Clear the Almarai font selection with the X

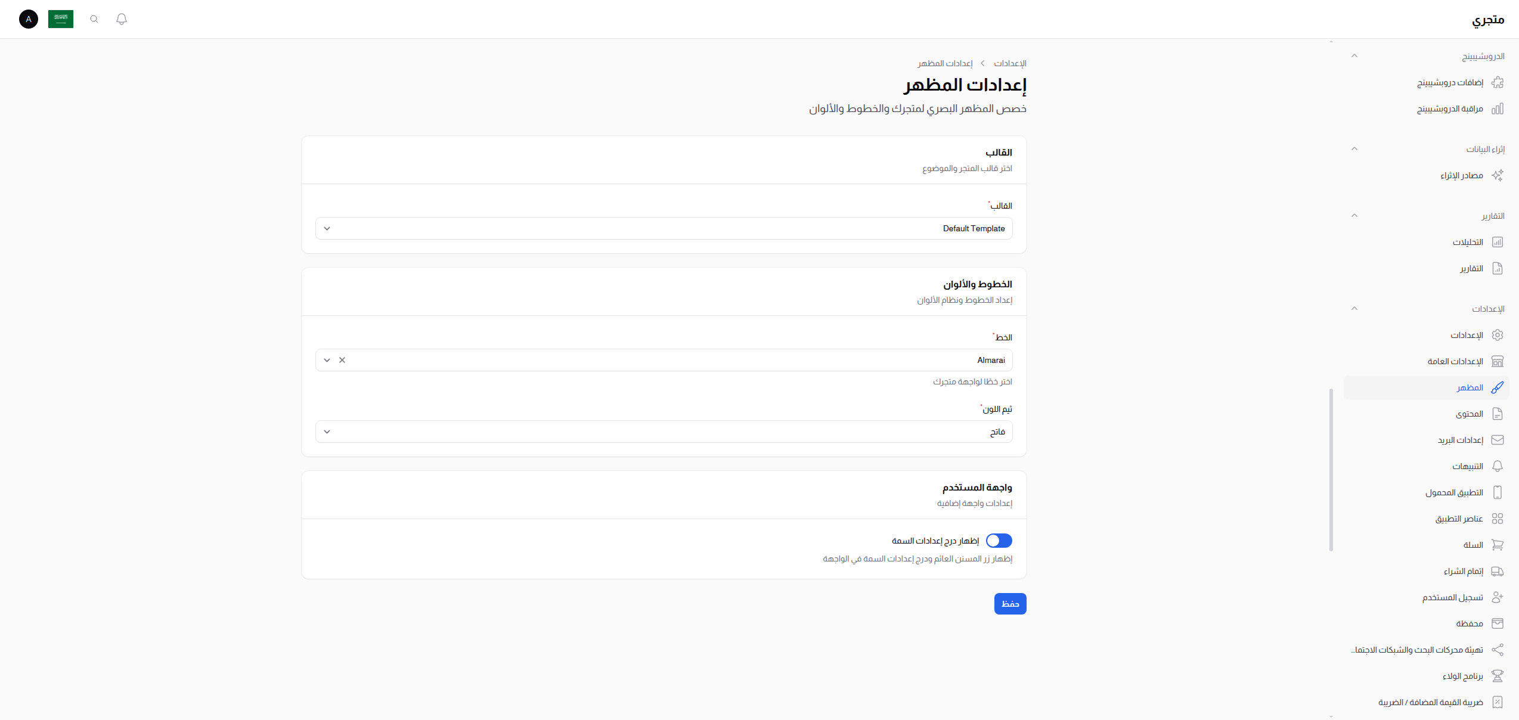click(342, 360)
